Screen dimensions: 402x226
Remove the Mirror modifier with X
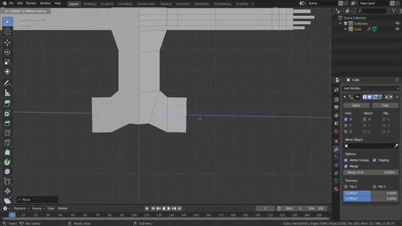(397, 97)
